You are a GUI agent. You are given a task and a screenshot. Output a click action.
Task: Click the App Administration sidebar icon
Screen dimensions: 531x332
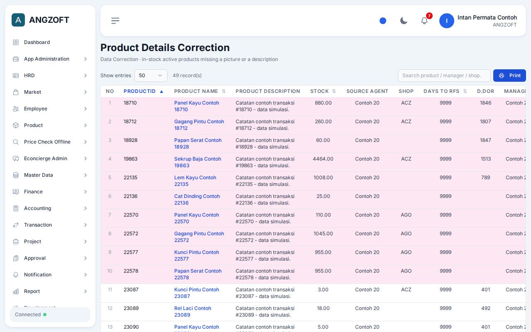point(16,59)
